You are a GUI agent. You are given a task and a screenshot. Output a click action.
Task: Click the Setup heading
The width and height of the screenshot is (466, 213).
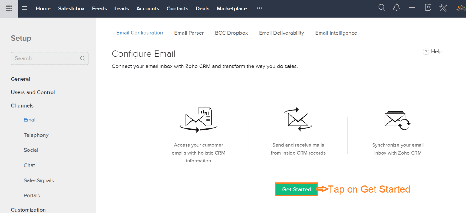[21, 38]
